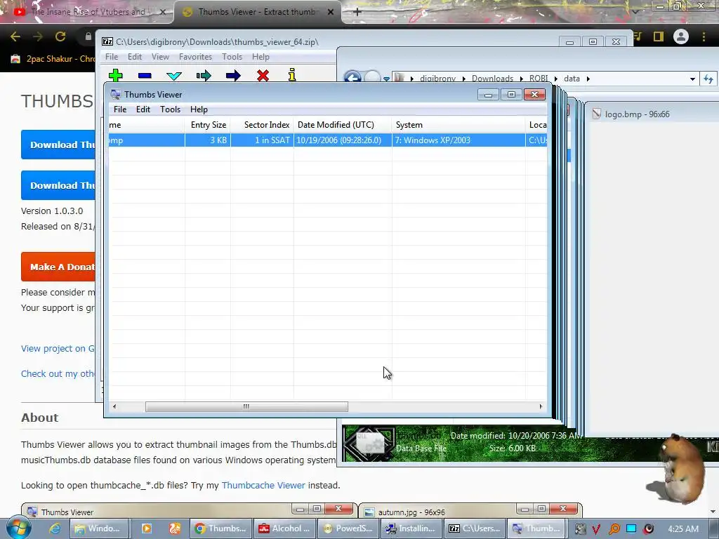Image resolution: width=719 pixels, height=539 pixels.
Task: Click the 7-Zip Test (cyan checkmark) icon
Action: tap(174, 76)
